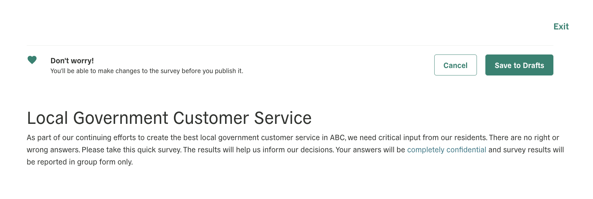Click 'The results will help us inform our decisions'
The height and width of the screenshot is (199, 593).
pos(258,150)
